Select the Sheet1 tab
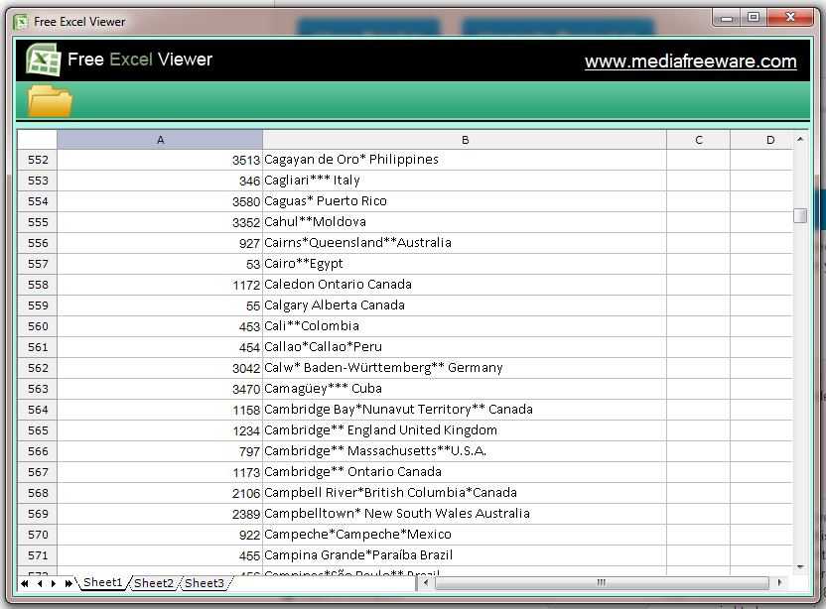Image resolution: width=826 pixels, height=609 pixels. click(102, 583)
